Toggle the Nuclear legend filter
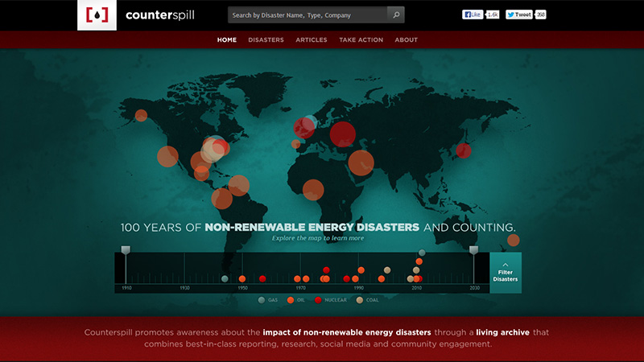 click(x=331, y=300)
